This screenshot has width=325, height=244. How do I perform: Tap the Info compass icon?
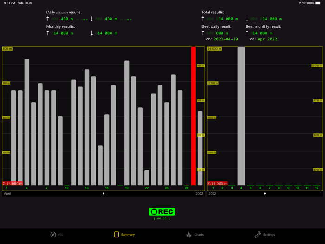tap(53, 235)
